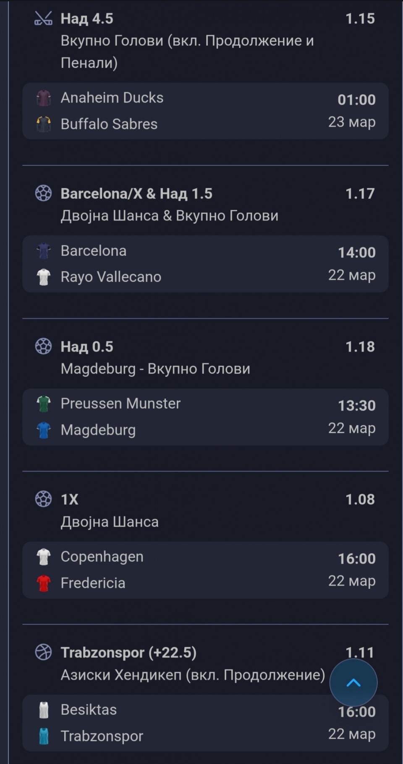
Task: Select the Copenhagen team name
Action: point(102,556)
